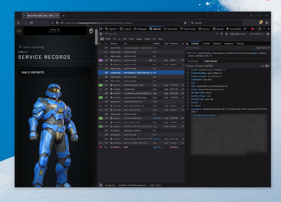Toggle responsive design mode icon
The width and height of the screenshot is (281, 202).
point(259,29)
